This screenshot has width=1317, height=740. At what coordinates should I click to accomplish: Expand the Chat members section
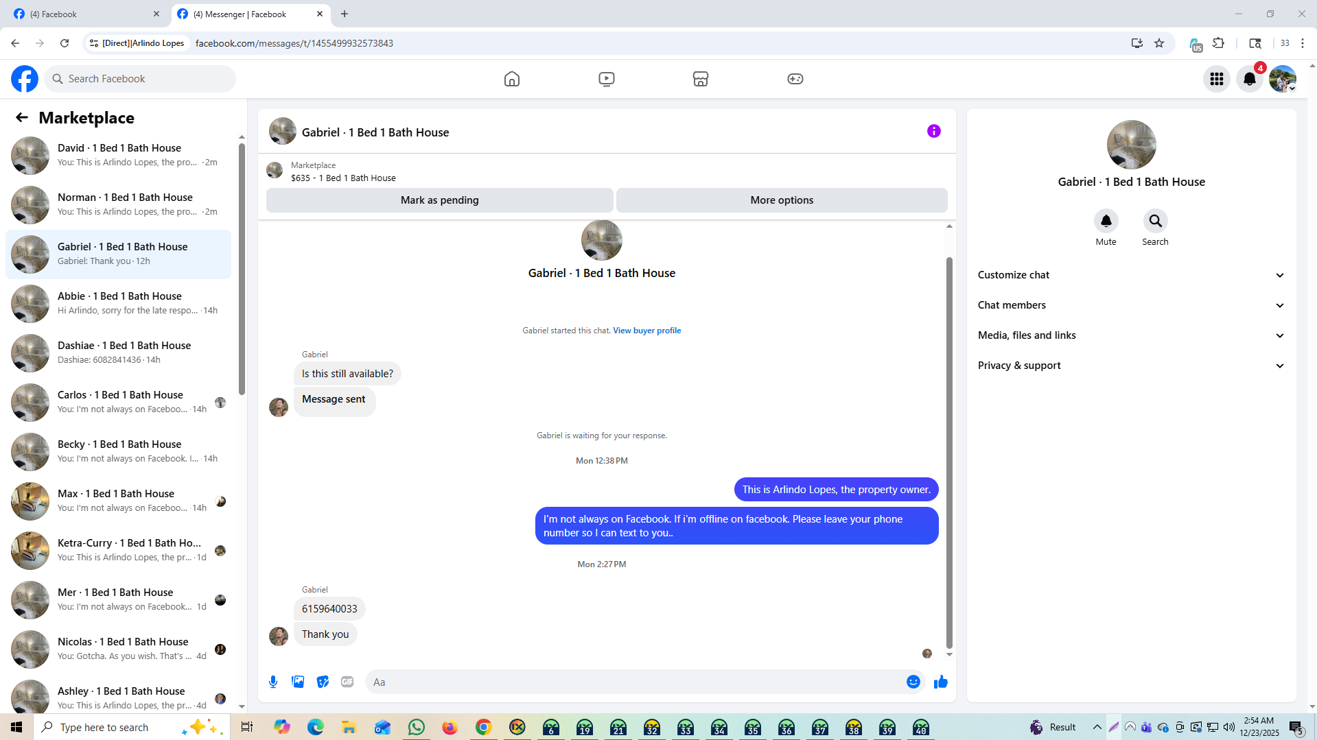(1131, 305)
